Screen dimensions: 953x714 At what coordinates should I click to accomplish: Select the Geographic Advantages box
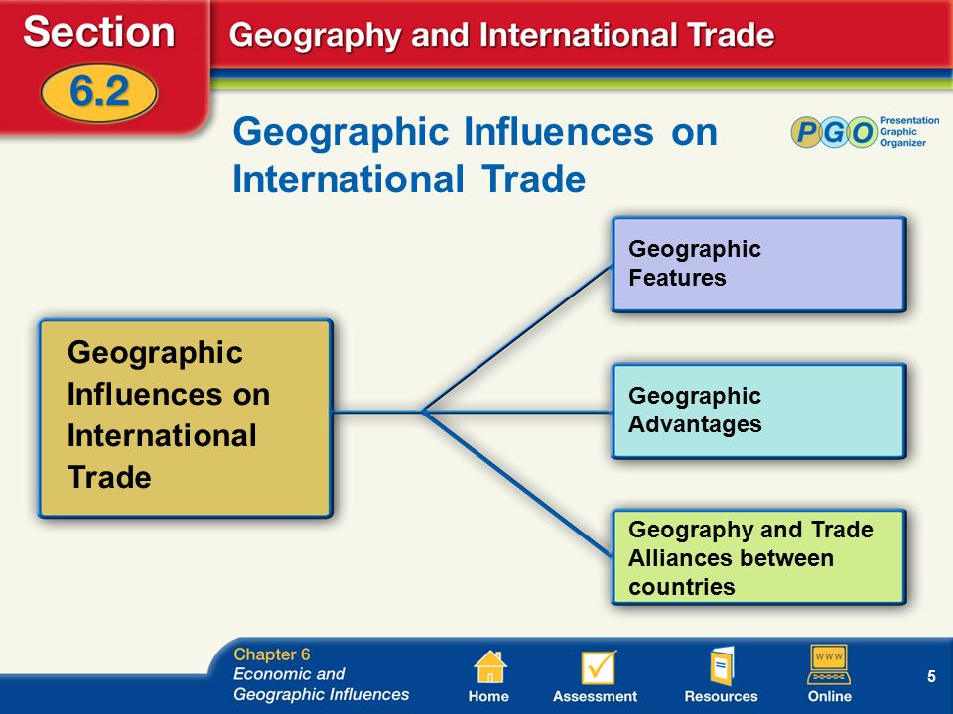click(x=759, y=411)
